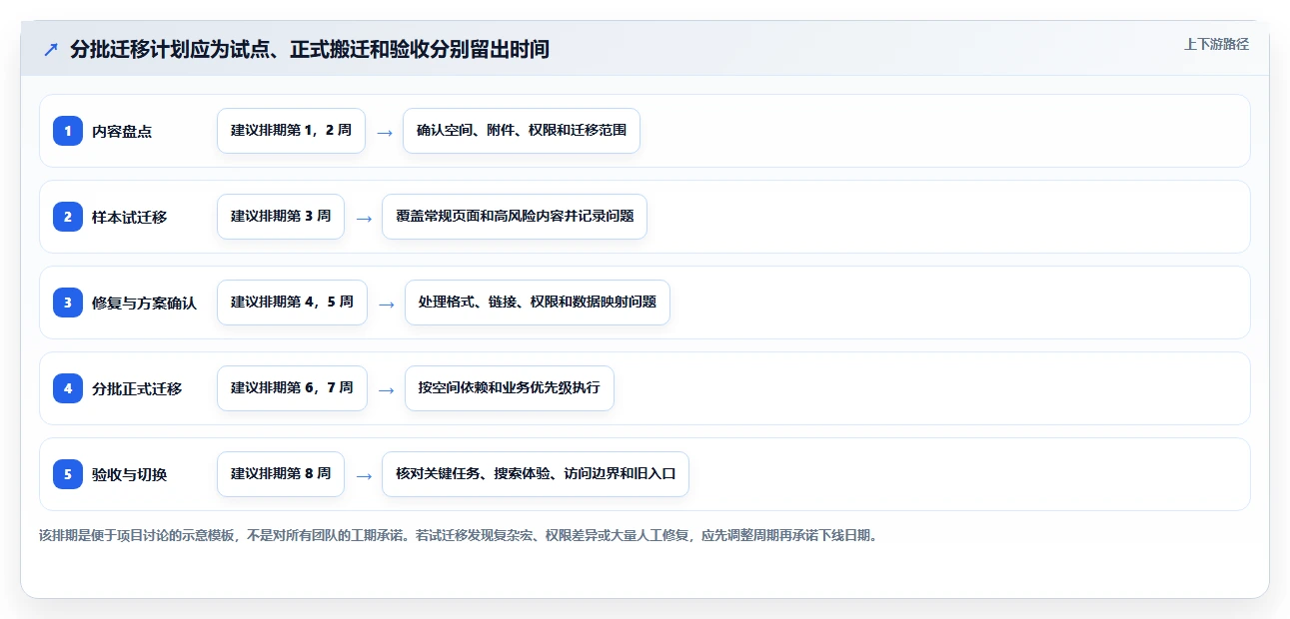Click the 上下游路径 label in the header
Screen dimensions: 1290x619
tap(1216, 44)
